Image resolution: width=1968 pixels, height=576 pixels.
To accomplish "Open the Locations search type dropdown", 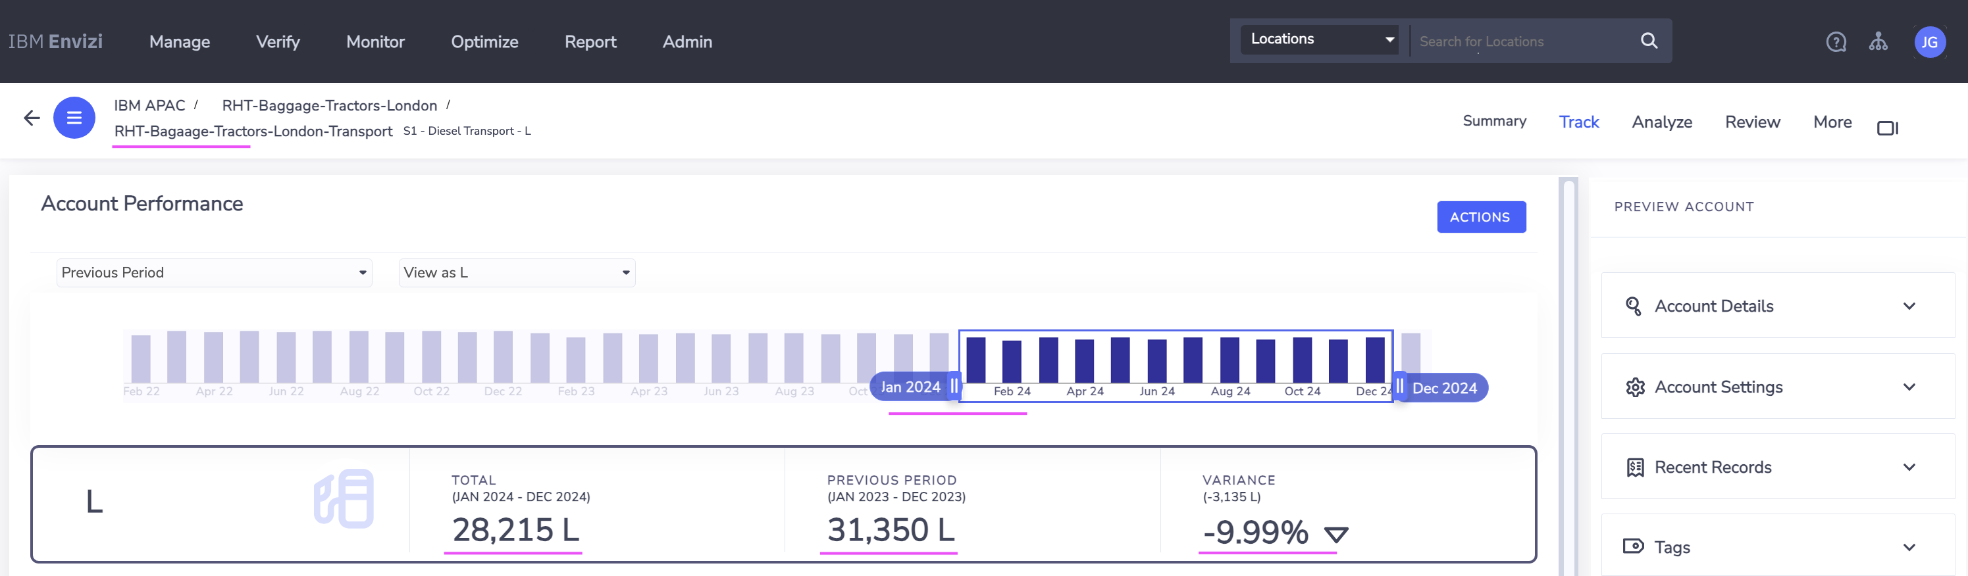I will point(1320,39).
